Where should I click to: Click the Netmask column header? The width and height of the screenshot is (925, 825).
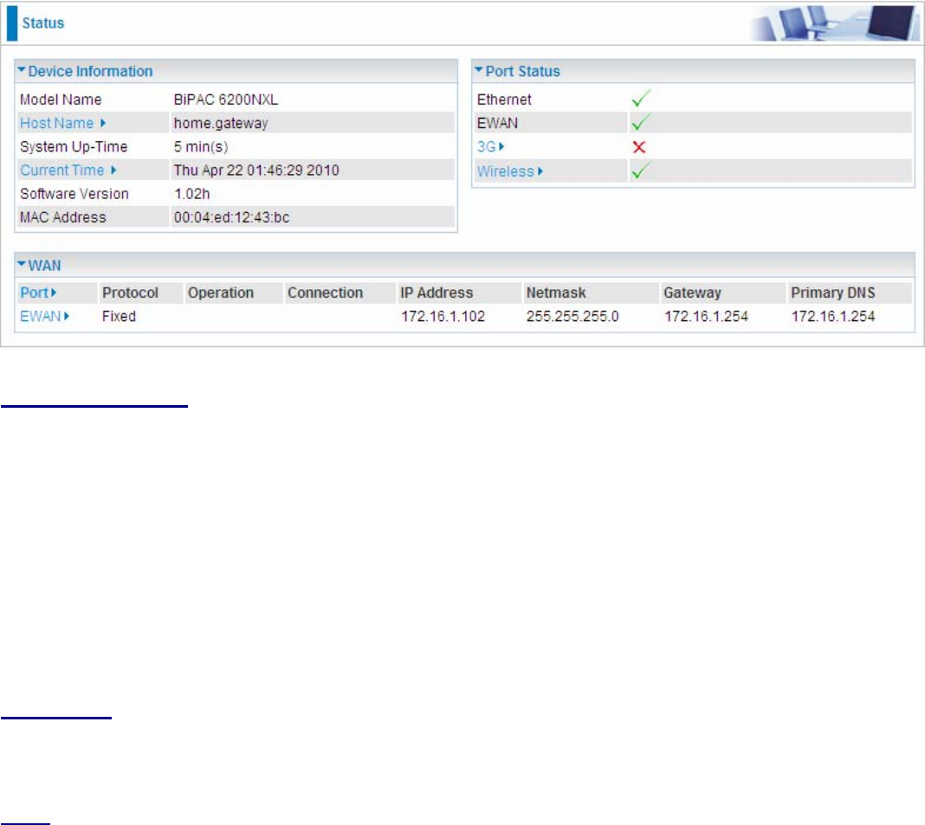(x=556, y=293)
